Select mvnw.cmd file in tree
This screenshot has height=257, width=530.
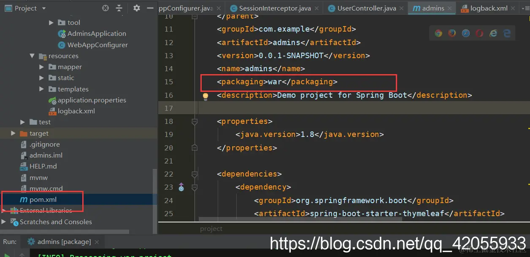(x=46, y=189)
